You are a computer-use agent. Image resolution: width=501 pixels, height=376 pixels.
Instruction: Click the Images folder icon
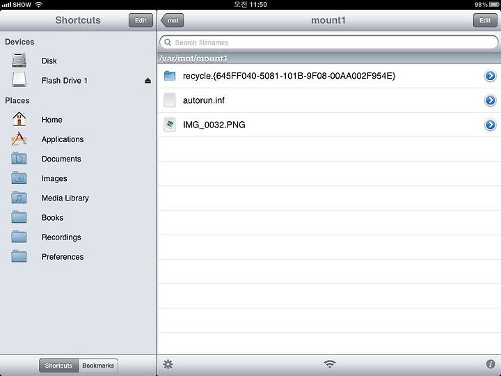(x=19, y=178)
